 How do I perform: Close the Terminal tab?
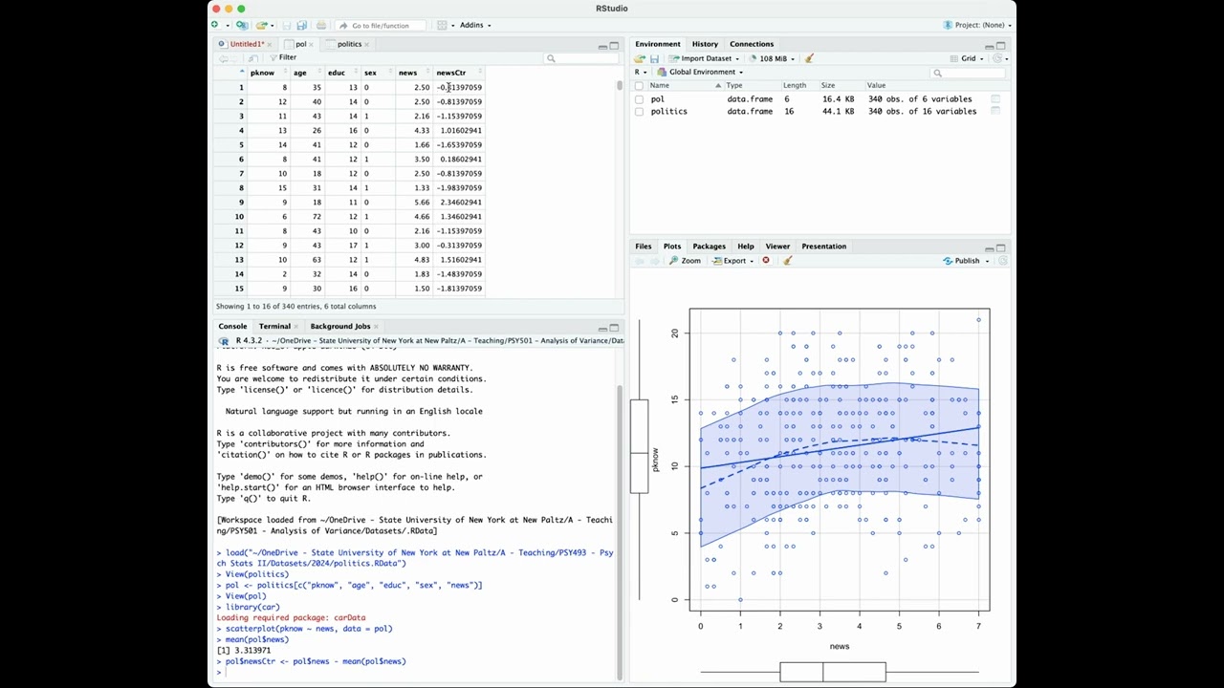[297, 327]
